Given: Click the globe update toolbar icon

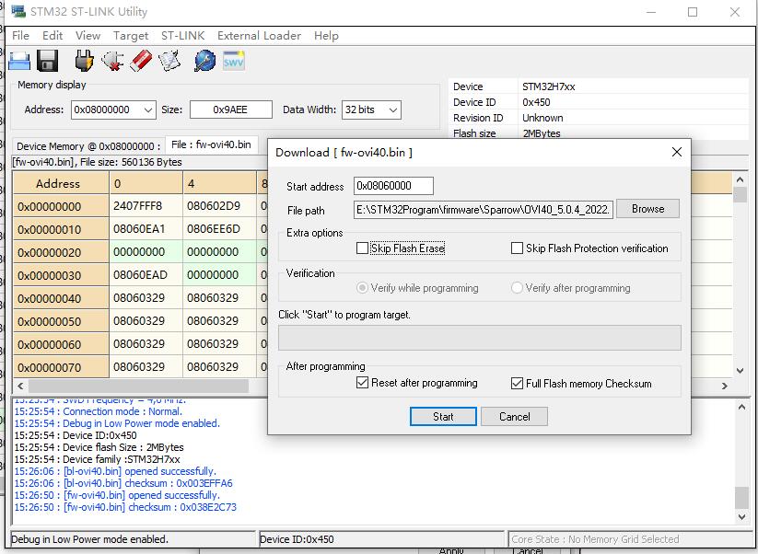Looking at the screenshot, I should [x=205, y=62].
